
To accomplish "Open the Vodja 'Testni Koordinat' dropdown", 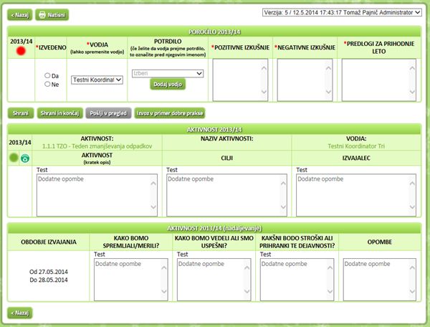I will pos(97,80).
